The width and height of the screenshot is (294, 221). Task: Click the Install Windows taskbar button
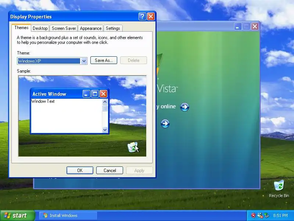68,215
